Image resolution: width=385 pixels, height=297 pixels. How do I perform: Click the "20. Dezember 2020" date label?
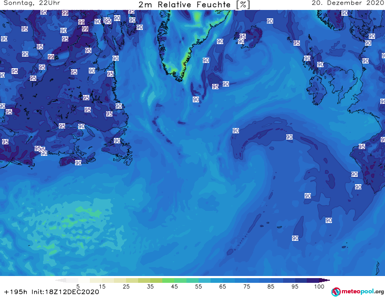pos(348,3)
